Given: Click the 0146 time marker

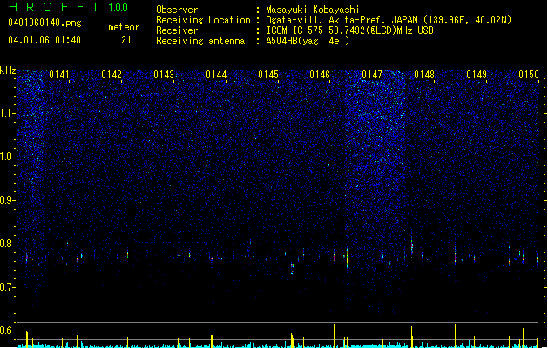Looking at the screenshot, I should coord(320,75).
